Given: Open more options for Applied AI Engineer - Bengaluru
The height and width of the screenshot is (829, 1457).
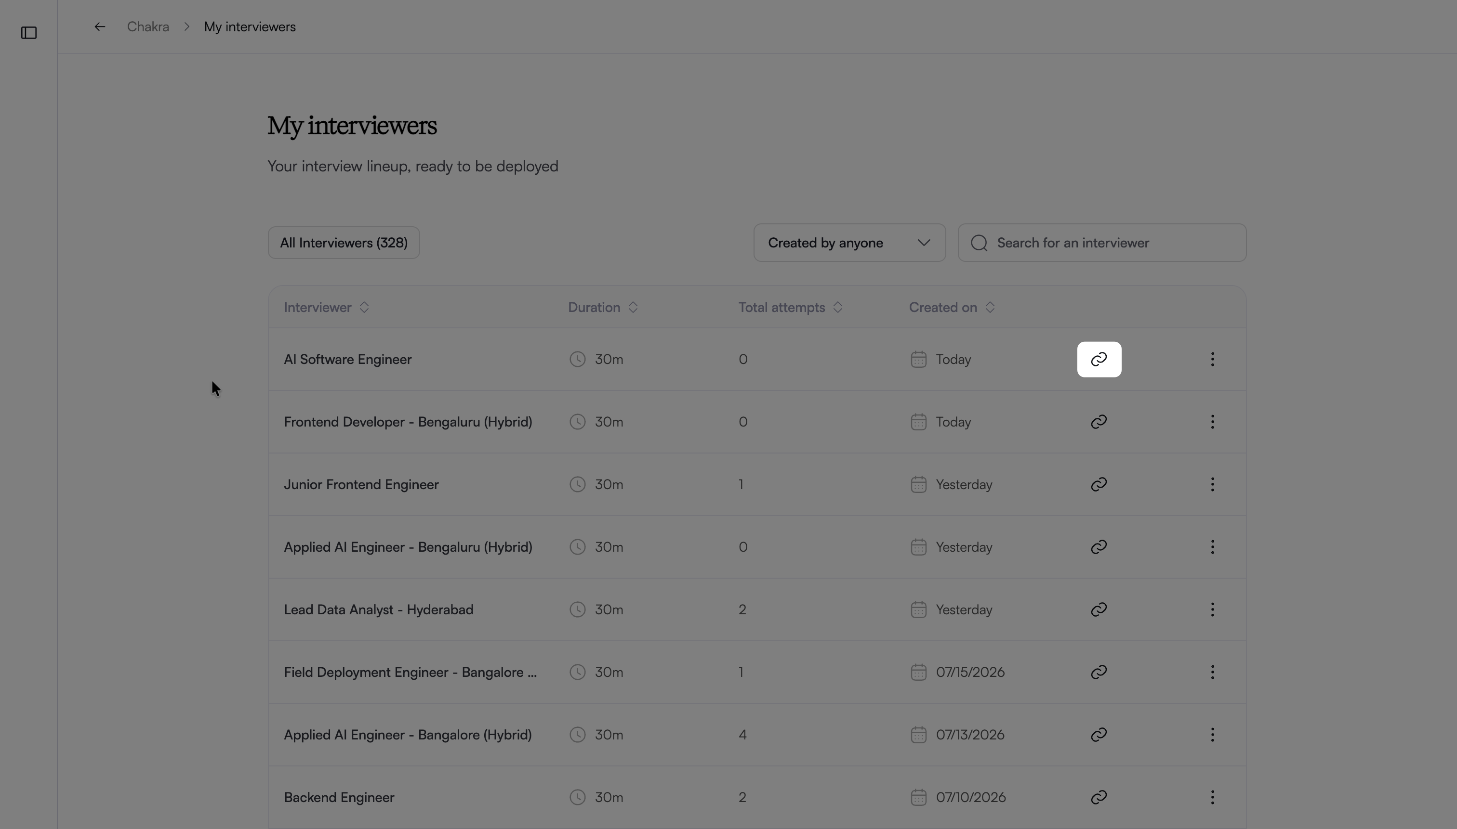Looking at the screenshot, I should pyautogui.click(x=1212, y=547).
